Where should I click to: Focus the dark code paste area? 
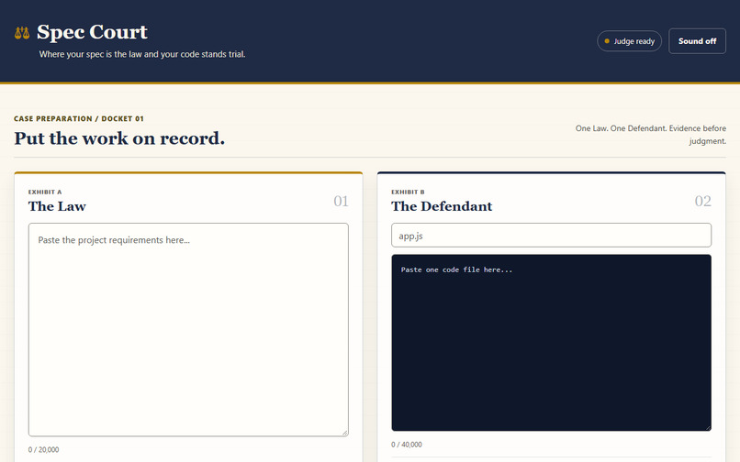click(x=551, y=343)
